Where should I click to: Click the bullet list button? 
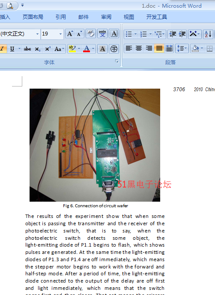(x=129, y=34)
